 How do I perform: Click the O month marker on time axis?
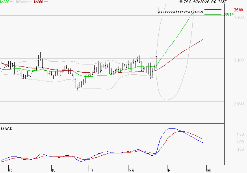(11, 171)
